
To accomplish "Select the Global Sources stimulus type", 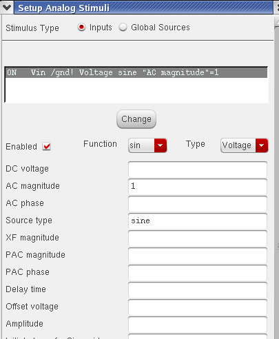I will point(123,28).
